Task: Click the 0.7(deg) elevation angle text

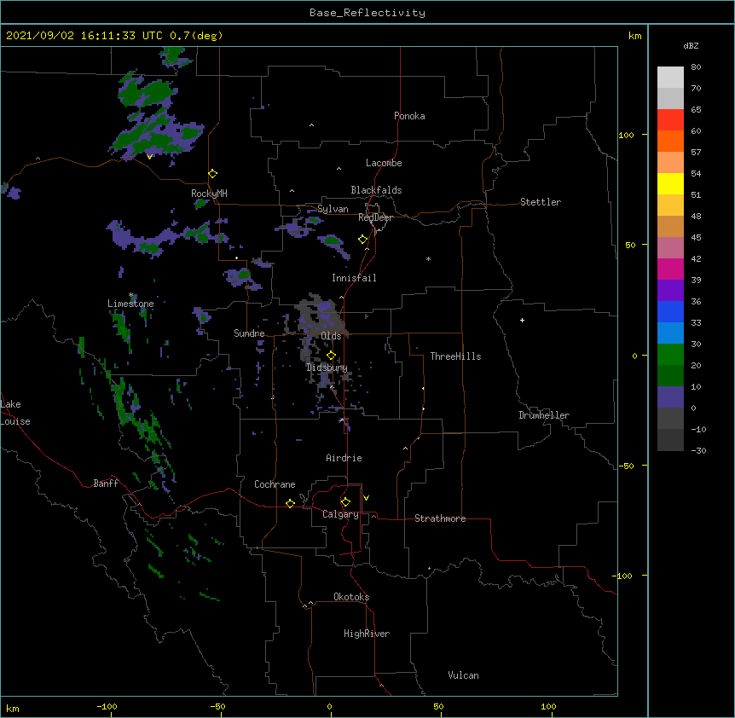Action: tap(196, 36)
